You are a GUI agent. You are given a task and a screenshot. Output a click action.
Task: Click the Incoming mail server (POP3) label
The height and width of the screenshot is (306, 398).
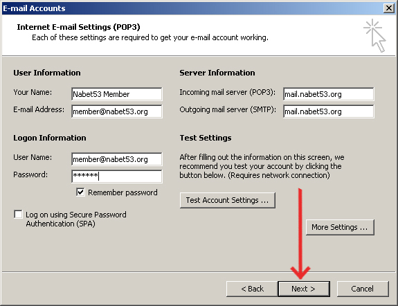(x=227, y=93)
